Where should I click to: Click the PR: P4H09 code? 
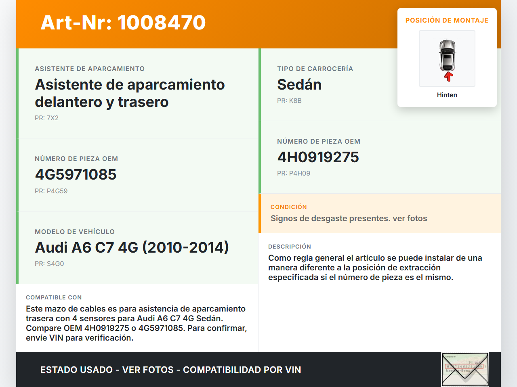294,173
